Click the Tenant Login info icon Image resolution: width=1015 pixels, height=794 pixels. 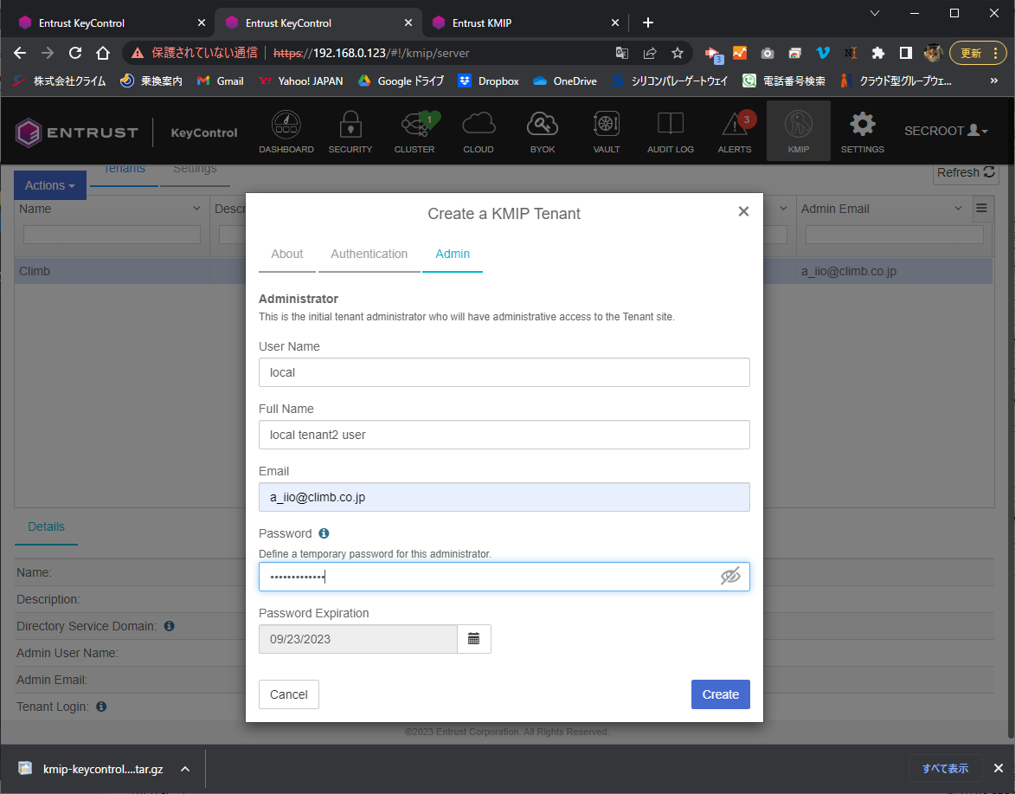(101, 707)
